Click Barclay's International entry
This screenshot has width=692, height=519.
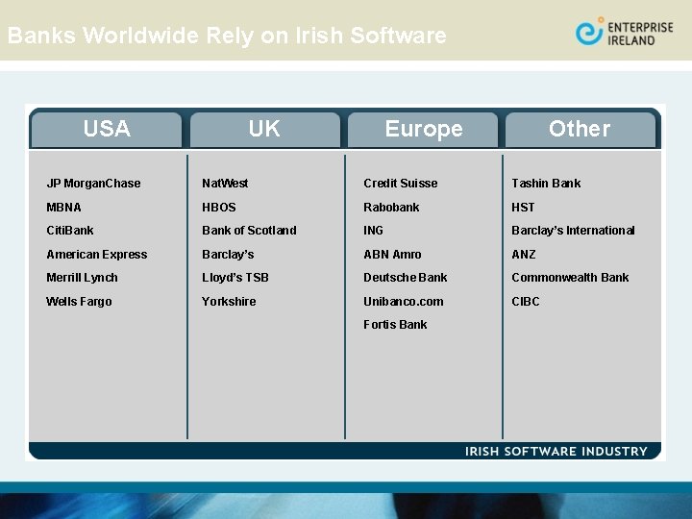coord(573,231)
